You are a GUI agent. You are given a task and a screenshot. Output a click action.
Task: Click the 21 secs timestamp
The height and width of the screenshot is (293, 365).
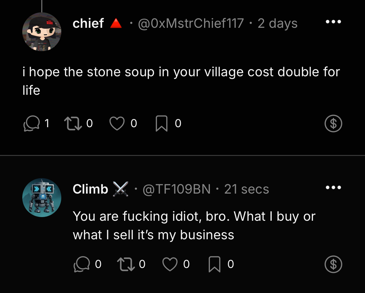point(246,189)
